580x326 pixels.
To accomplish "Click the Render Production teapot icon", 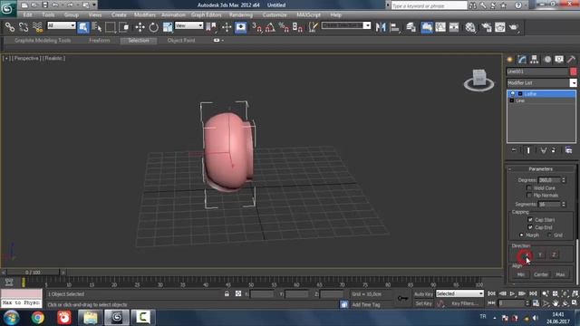I will (514, 27).
